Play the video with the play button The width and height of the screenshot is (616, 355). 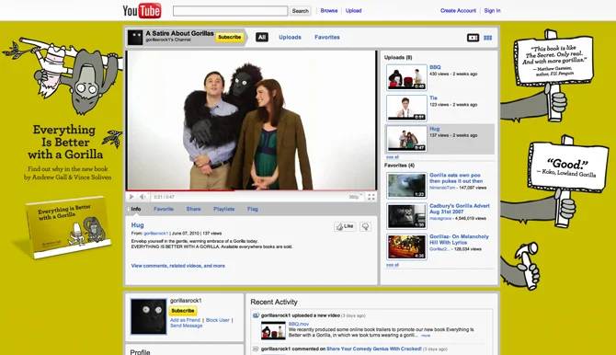(x=131, y=197)
